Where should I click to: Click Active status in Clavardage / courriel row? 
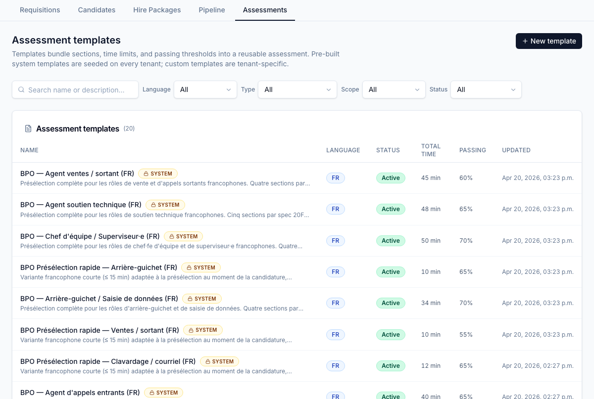[391, 366]
